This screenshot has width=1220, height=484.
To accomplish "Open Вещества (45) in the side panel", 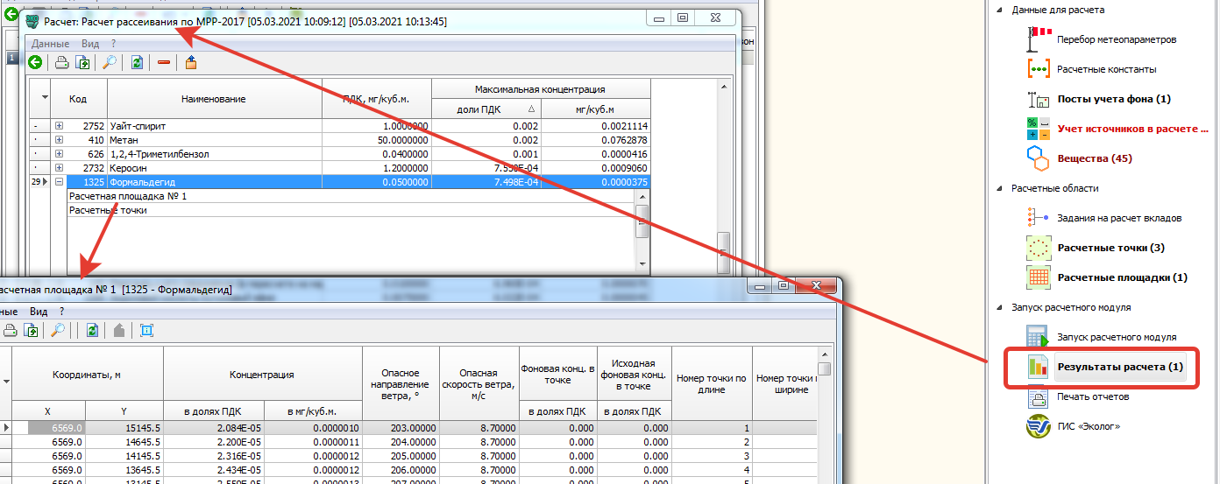I will tap(1095, 158).
